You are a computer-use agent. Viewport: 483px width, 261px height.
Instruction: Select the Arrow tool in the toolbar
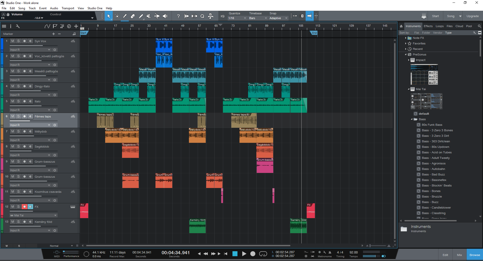[109, 16]
